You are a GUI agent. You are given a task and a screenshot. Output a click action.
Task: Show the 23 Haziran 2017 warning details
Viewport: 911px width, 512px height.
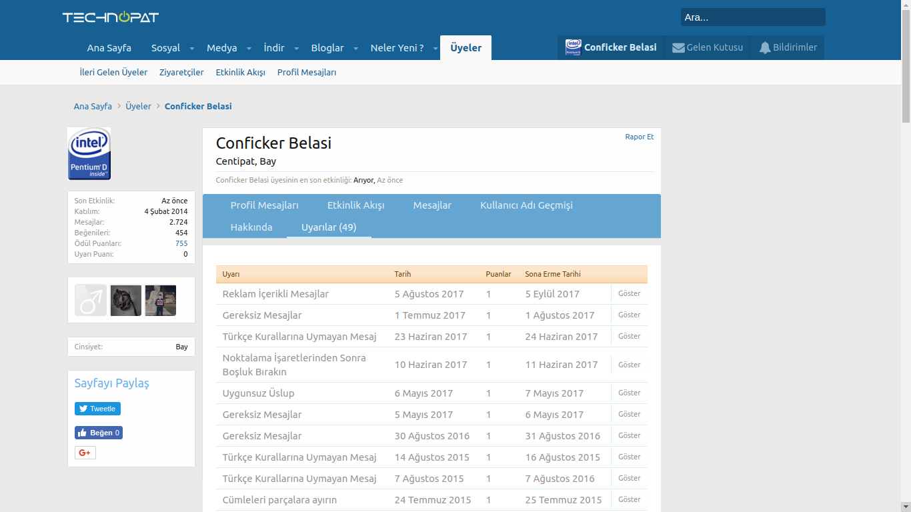(629, 336)
